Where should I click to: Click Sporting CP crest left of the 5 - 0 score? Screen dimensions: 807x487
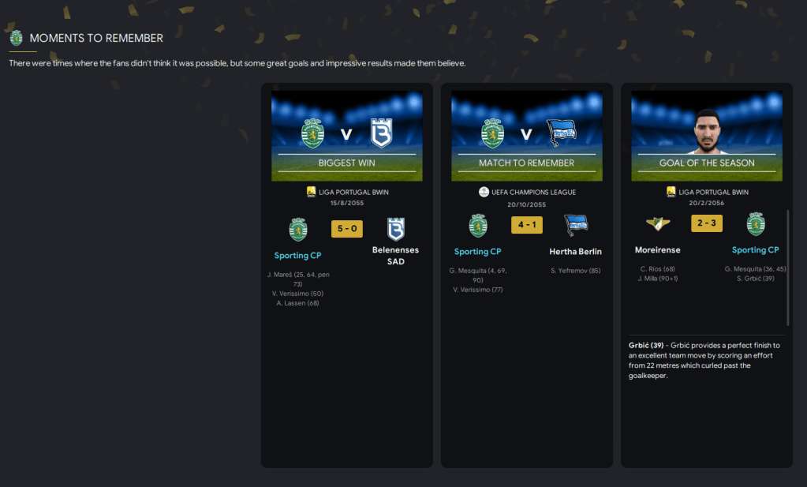click(298, 230)
